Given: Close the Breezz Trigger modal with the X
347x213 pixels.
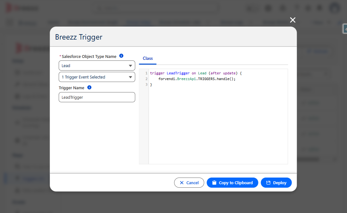Looking at the screenshot, I should tap(293, 20).
